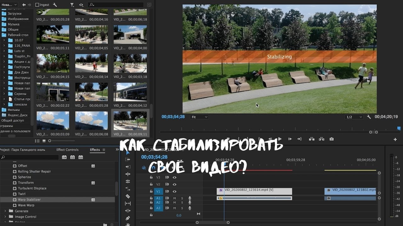Open Program Monitor settings wrench

[x=369, y=117]
